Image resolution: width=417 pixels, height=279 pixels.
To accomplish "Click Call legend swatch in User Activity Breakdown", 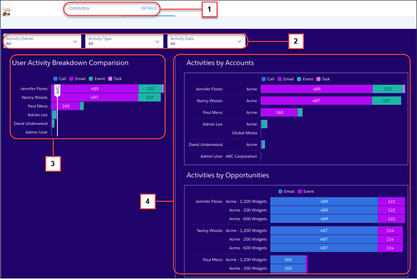I will coord(56,78).
